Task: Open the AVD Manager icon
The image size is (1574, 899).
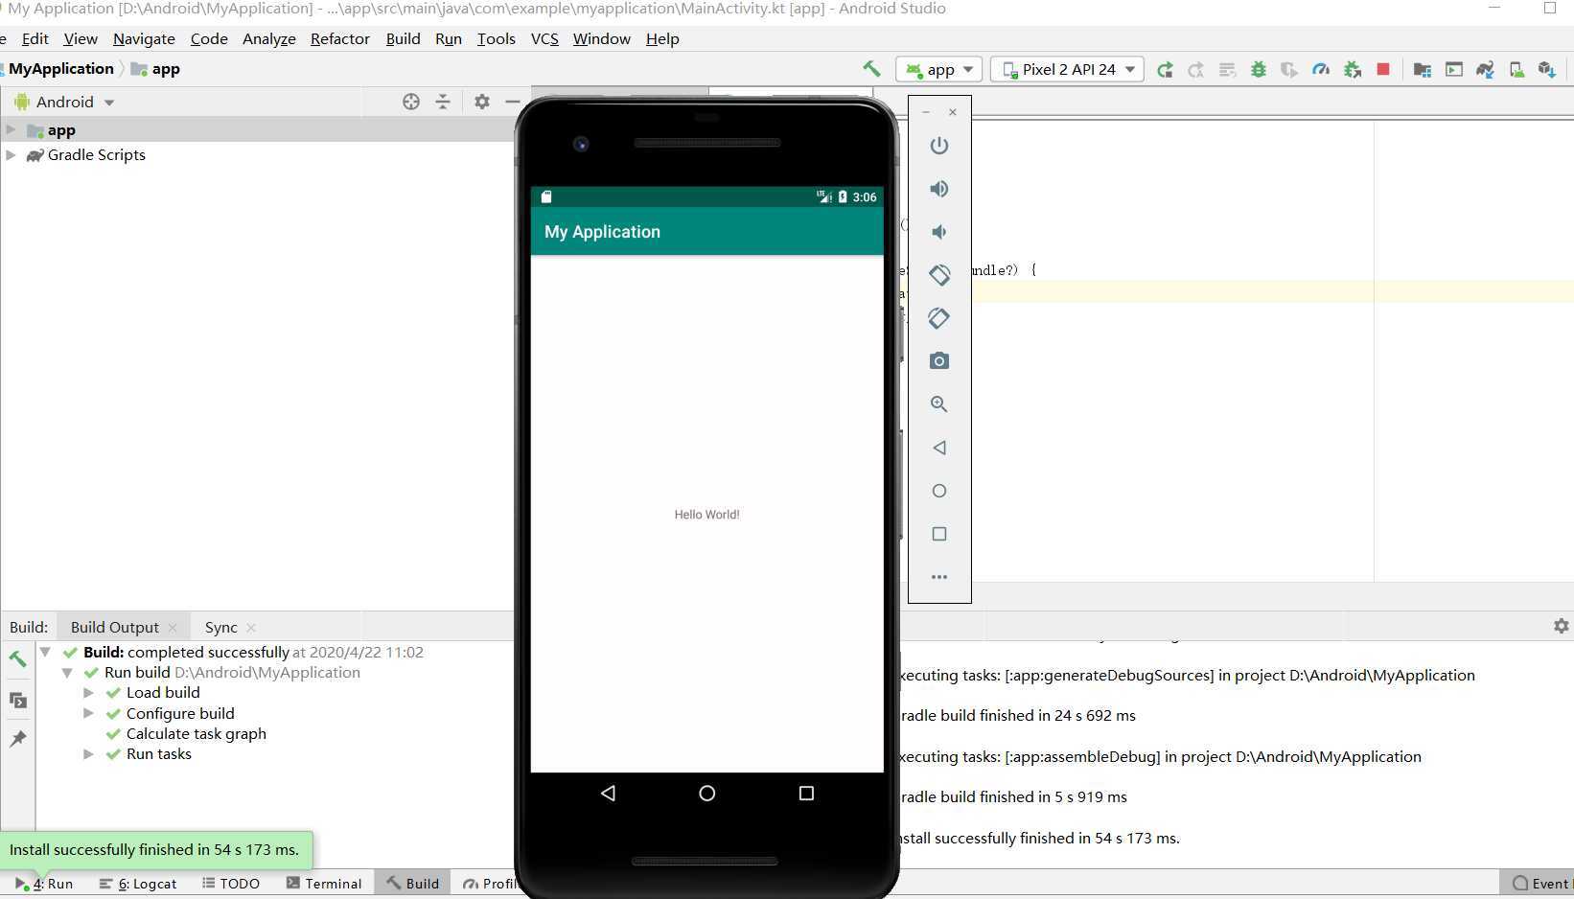Action: point(1516,69)
